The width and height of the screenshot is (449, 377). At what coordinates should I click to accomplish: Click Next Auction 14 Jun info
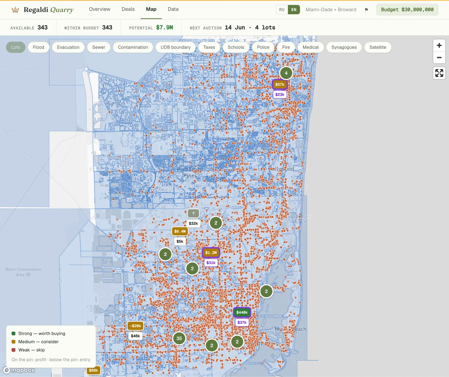[233, 28]
